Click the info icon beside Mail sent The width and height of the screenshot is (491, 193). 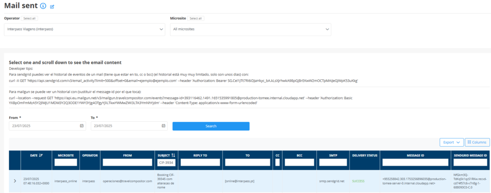point(43,6)
